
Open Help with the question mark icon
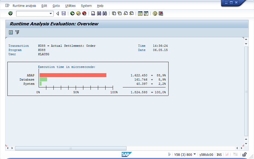click(155, 13)
